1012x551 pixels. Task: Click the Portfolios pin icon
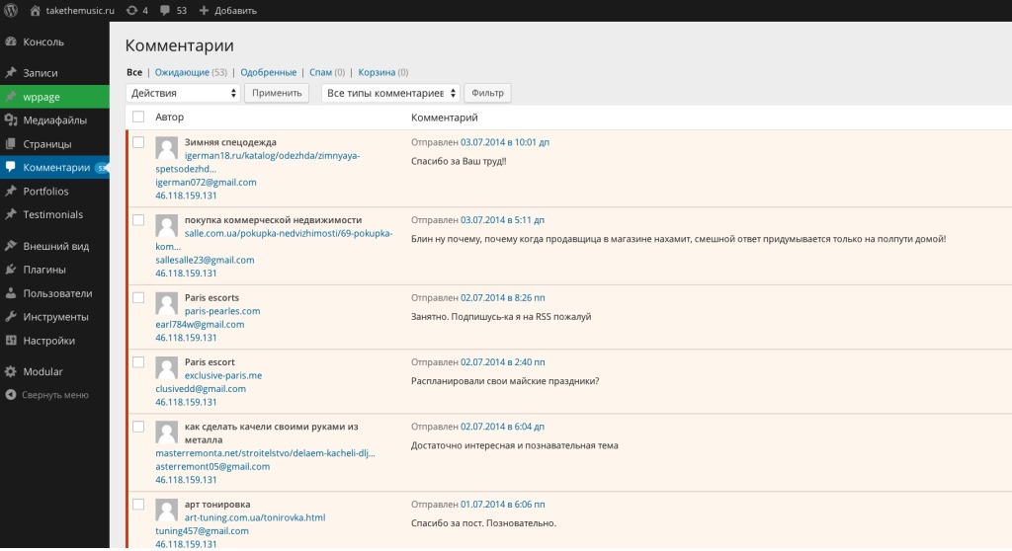click(x=11, y=191)
